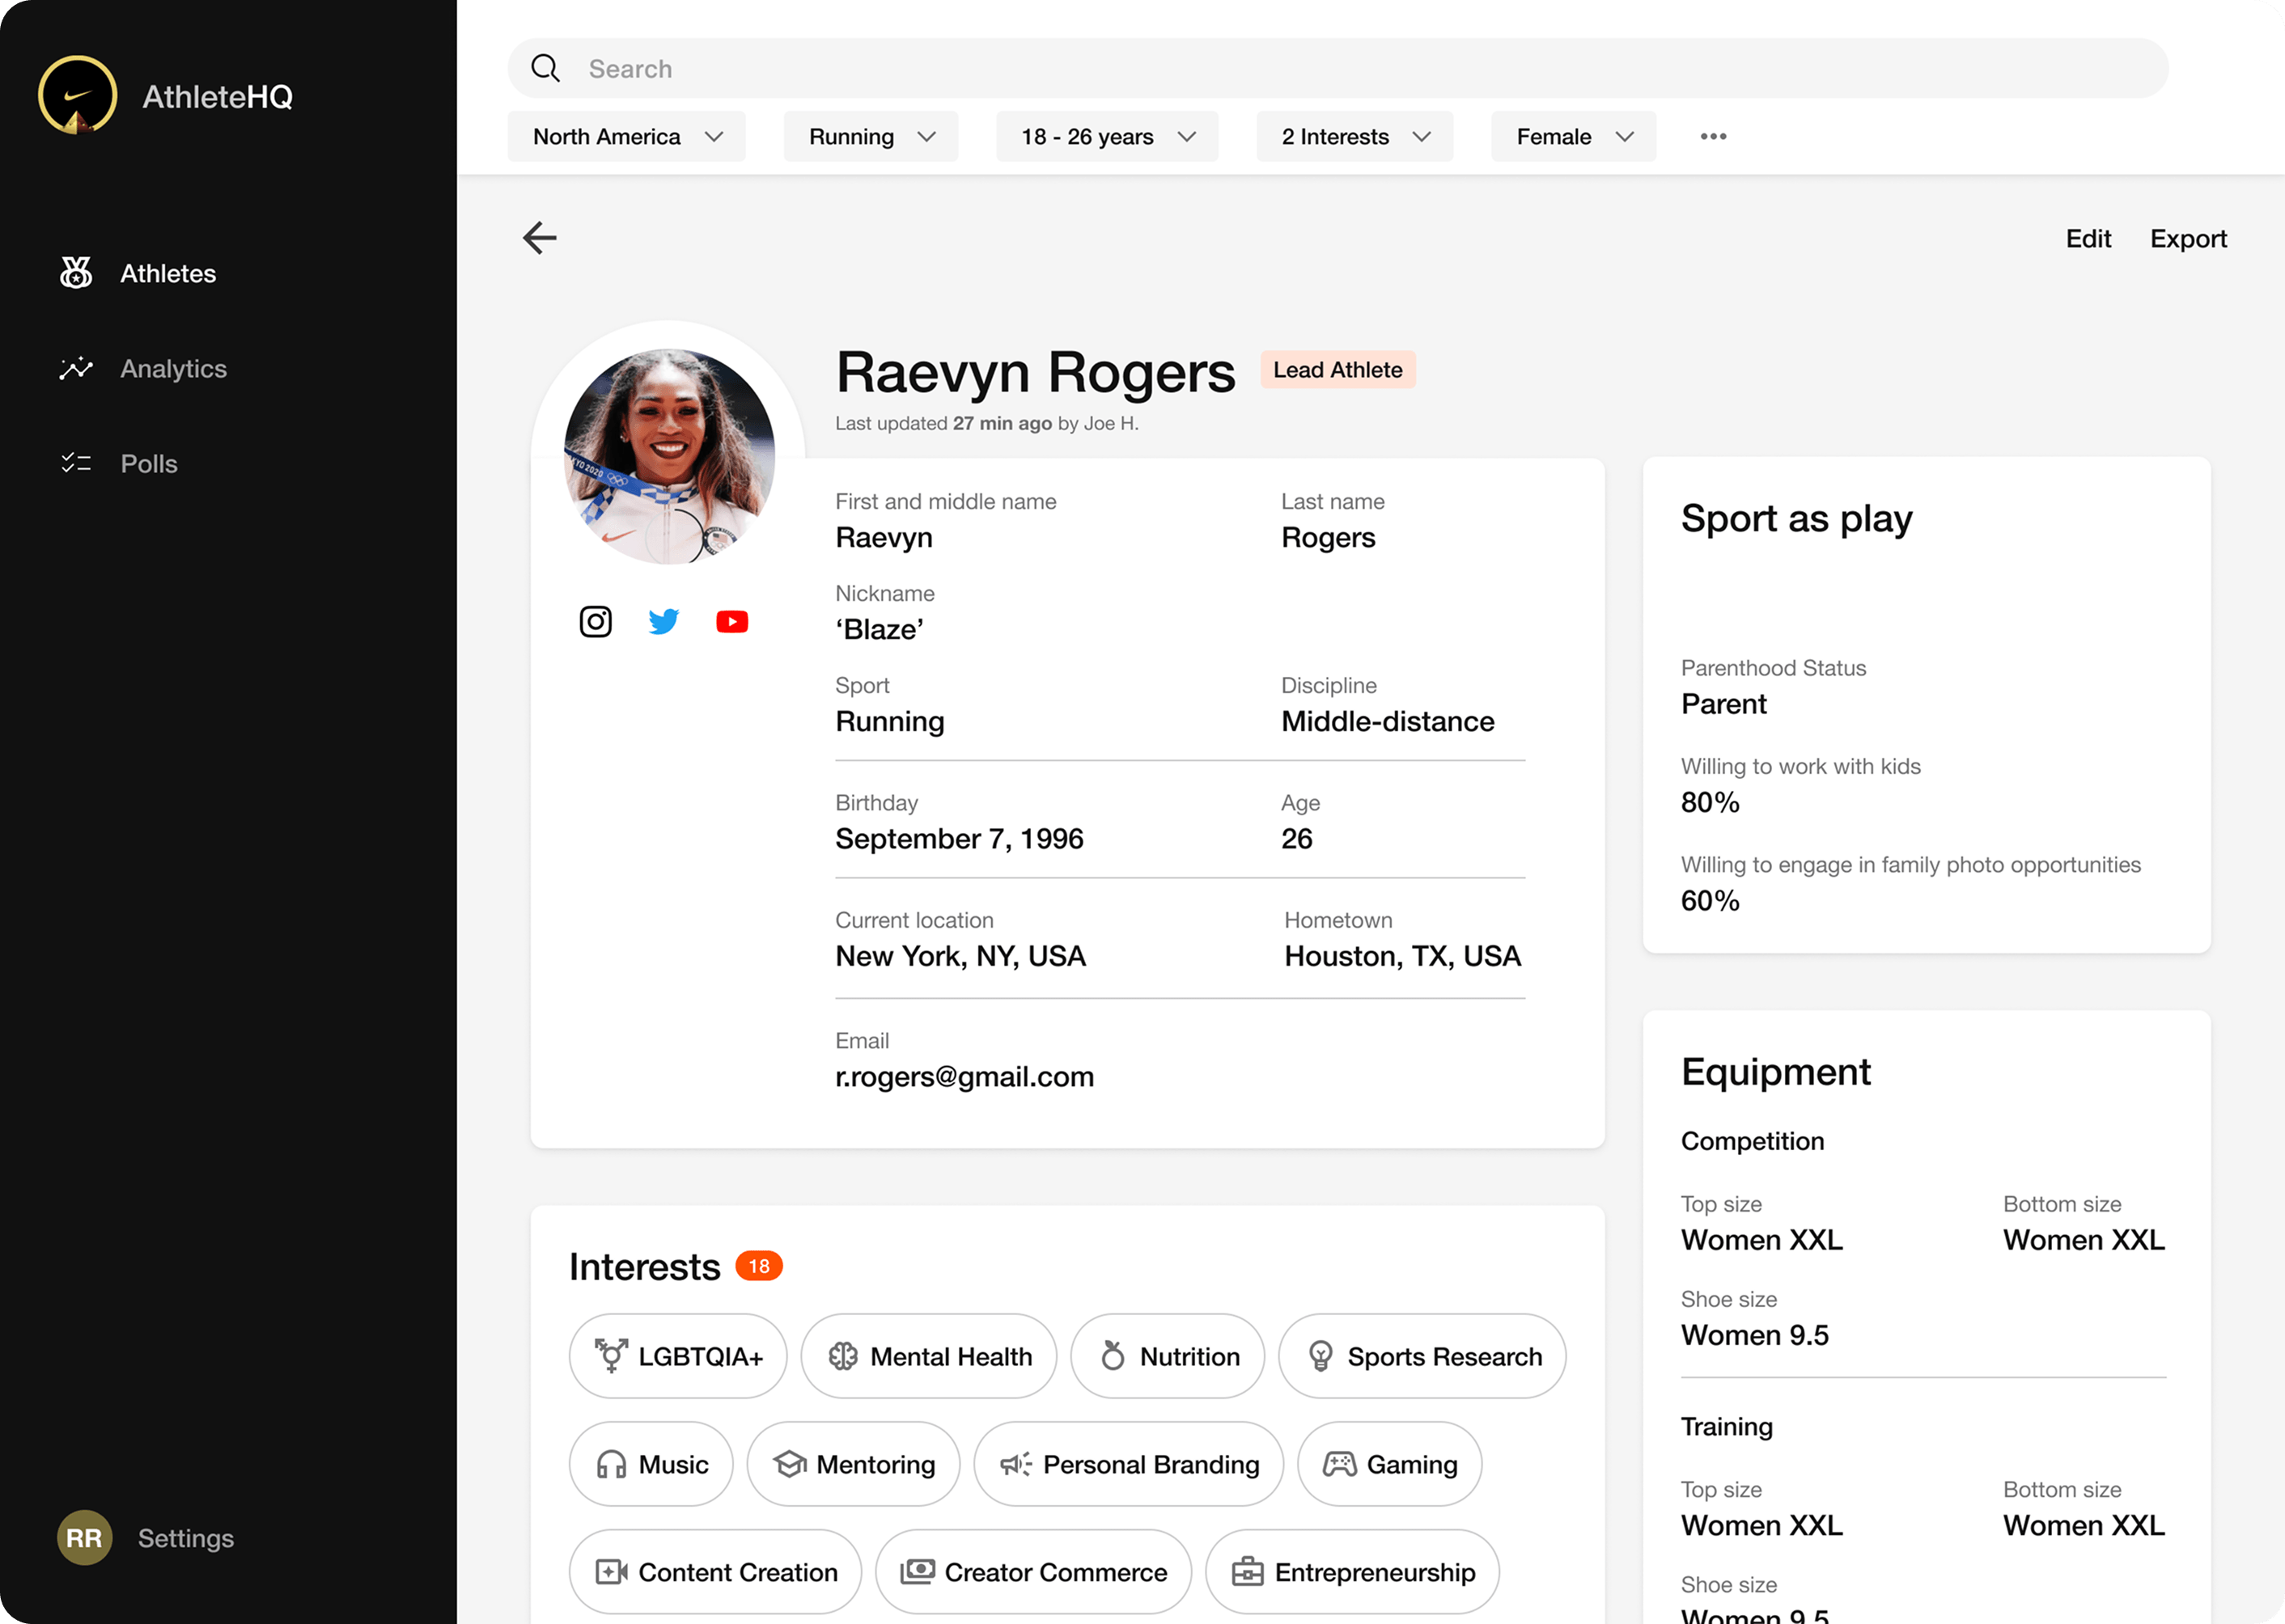Click the Export button
Screen dimensions: 2285x1624
(2188, 238)
